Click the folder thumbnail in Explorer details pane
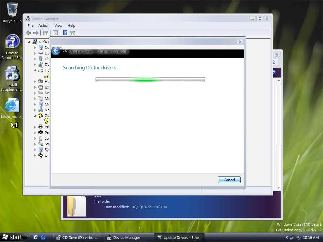The image size is (323, 242). (77, 206)
